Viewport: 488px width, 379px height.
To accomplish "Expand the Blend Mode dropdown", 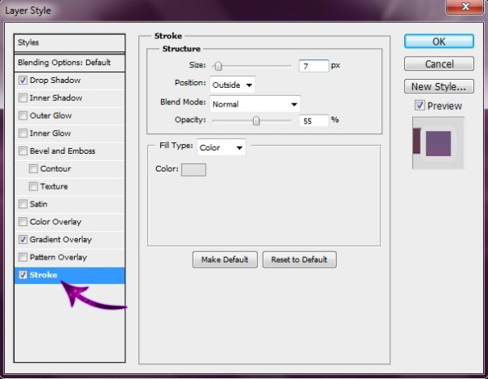I will click(255, 104).
